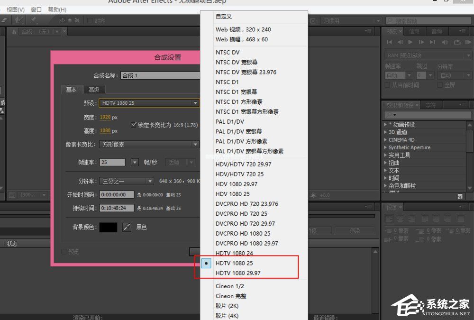The height and width of the screenshot is (320, 474).
Task: Open the 窗口 menu in the menu bar
Action: pyautogui.click(x=37, y=9)
